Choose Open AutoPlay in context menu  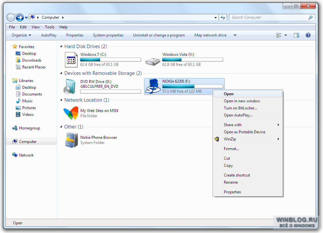(x=248, y=115)
